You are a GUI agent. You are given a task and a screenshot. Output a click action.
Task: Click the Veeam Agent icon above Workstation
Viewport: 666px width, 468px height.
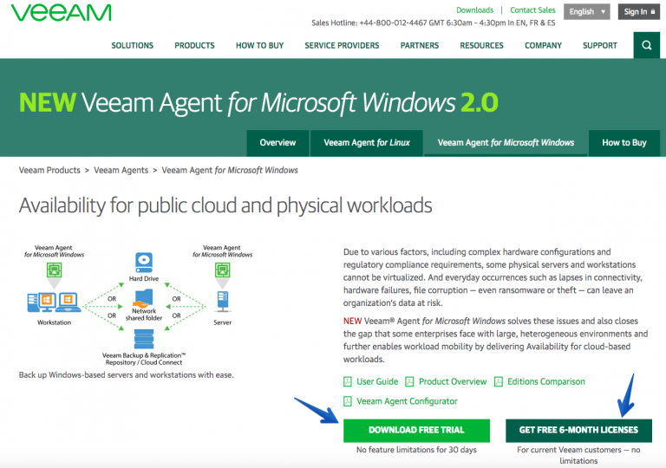[54, 270]
